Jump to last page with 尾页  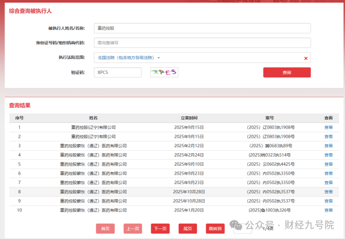pos(188,229)
